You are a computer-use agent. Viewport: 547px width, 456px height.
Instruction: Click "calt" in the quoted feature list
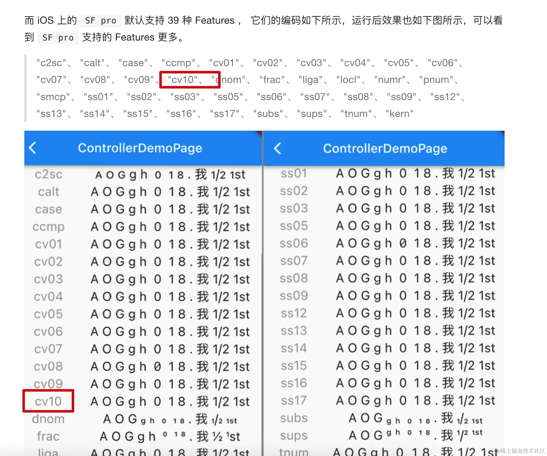coord(92,63)
